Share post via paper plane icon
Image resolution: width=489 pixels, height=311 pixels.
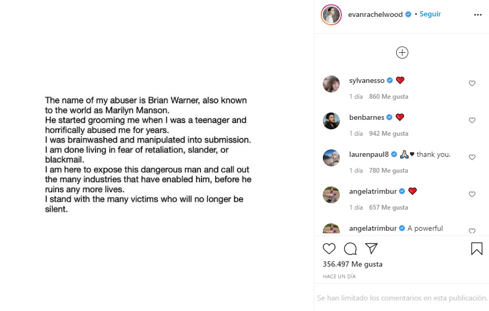click(371, 249)
